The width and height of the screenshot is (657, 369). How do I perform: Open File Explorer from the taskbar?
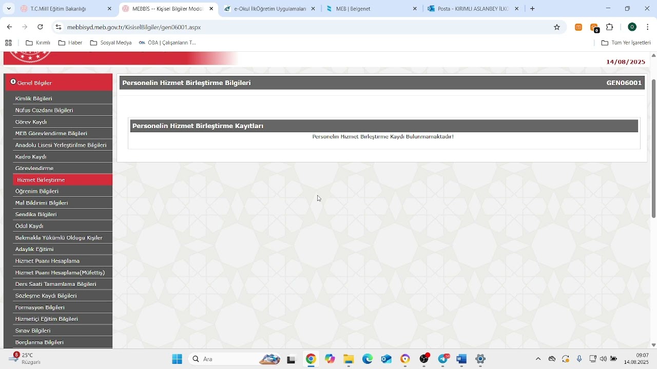[x=349, y=359]
